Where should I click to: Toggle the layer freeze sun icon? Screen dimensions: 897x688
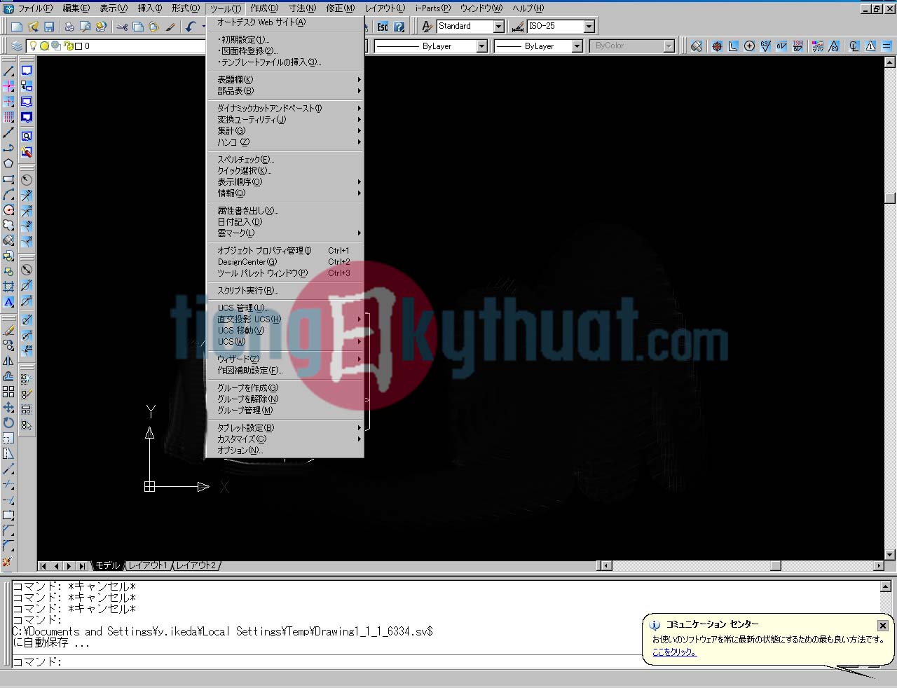(44, 46)
